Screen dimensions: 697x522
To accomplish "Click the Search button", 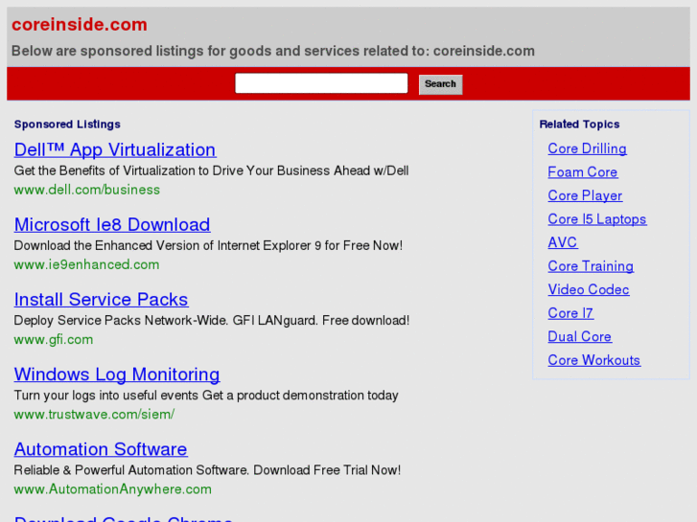I will click(440, 84).
